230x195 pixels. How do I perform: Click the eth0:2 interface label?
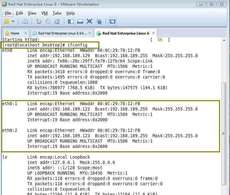[10, 131]
